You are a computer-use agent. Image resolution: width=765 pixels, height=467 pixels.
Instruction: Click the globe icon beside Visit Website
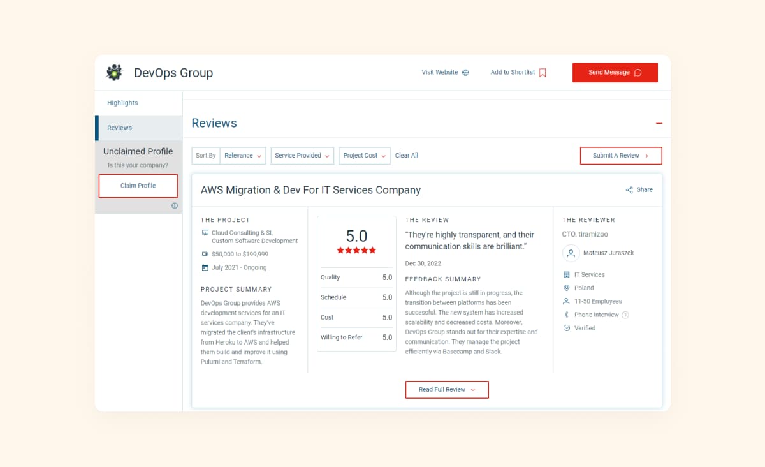(x=465, y=73)
